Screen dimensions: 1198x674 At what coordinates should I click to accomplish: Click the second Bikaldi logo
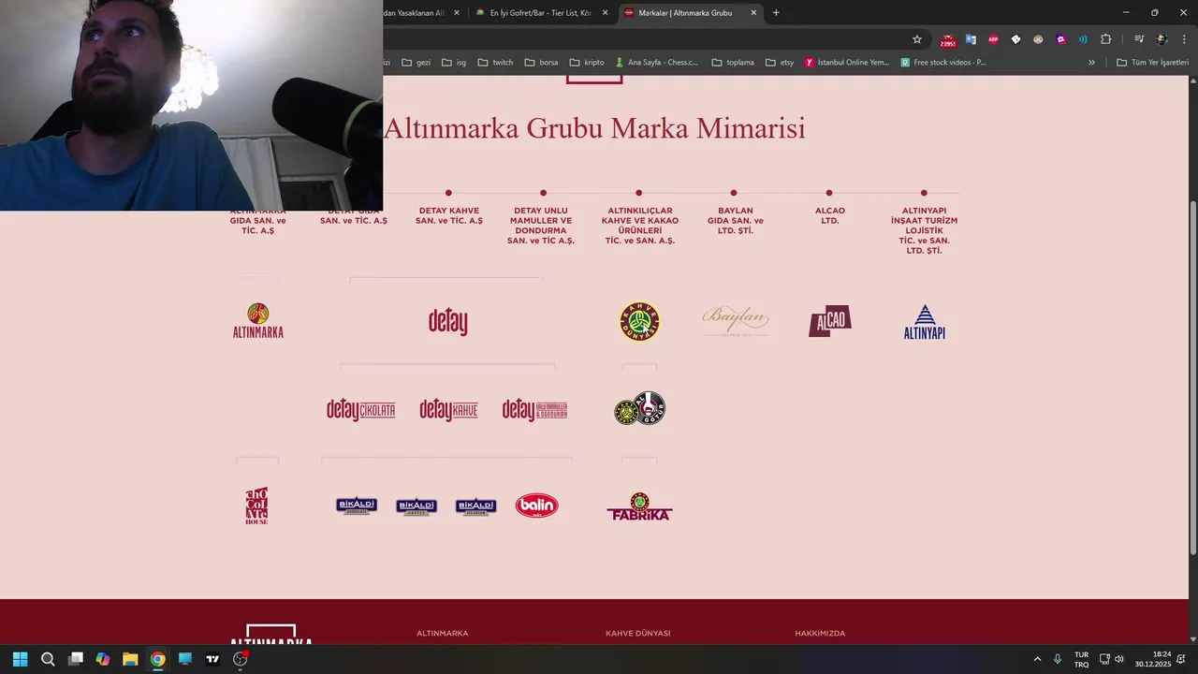point(416,506)
